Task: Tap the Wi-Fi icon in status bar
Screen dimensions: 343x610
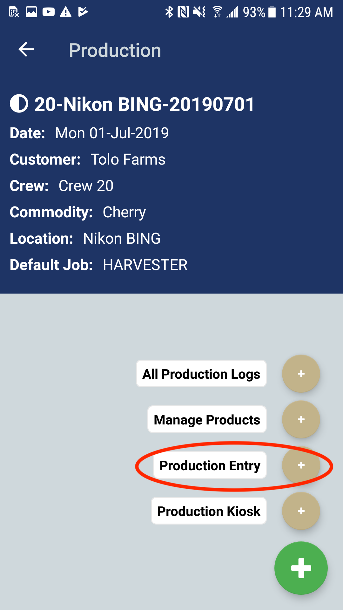Action: coord(217,12)
